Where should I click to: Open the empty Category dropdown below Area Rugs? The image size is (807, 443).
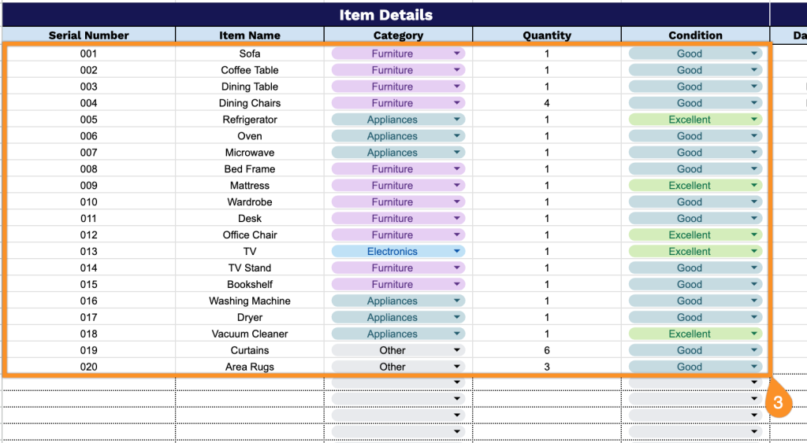456,383
